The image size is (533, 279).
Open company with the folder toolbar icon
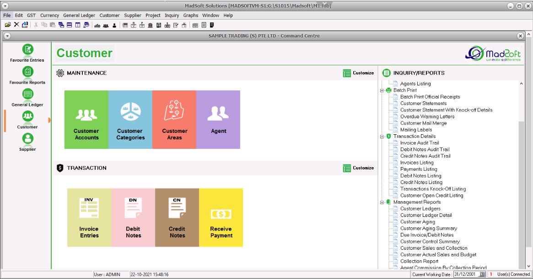[7, 25]
